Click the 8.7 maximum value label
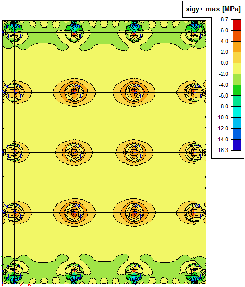This screenshot has height=287, width=245. tap(224, 19)
